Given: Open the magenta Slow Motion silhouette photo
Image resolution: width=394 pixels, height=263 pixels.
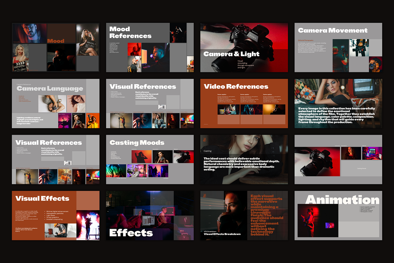Looking at the screenshot, I should (x=65, y=121).
